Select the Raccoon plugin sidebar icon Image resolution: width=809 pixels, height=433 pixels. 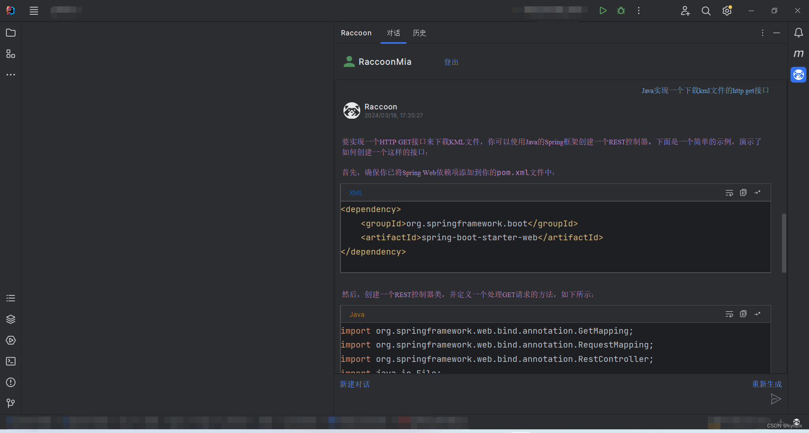798,75
